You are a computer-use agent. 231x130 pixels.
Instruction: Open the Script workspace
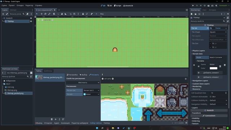click(x=117, y=6)
